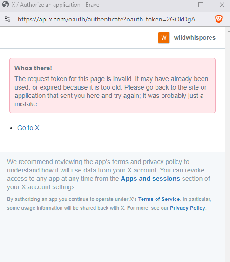Follow the Go to X link
The width and height of the screenshot is (230, 262).
[29, 128]
